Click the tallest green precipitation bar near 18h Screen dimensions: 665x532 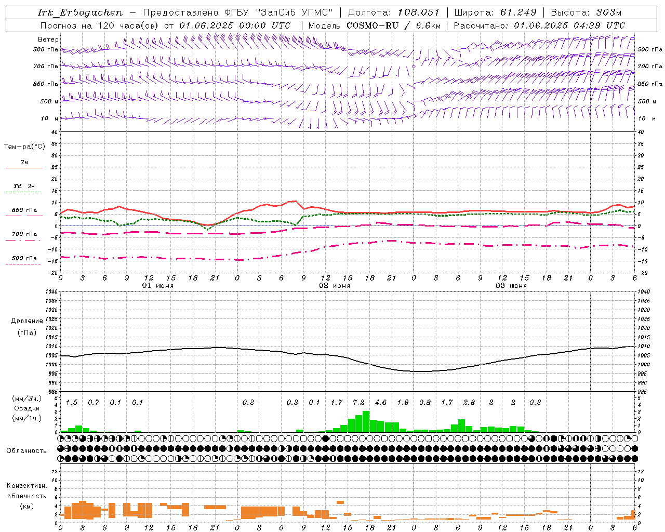click(x=366, y=421)
